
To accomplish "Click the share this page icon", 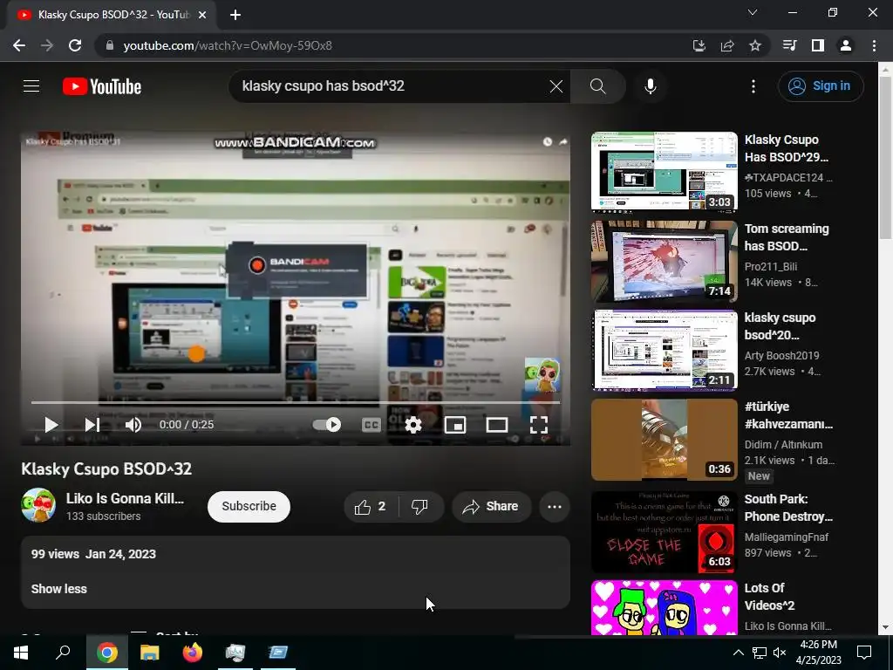I will 727,45.
